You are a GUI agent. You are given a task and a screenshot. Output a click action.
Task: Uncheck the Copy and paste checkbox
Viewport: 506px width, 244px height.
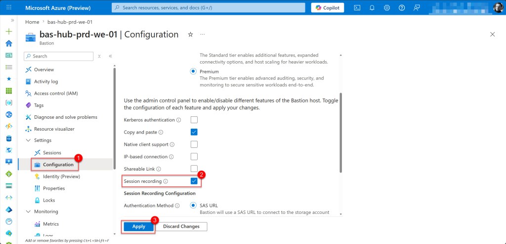point(194,132)
